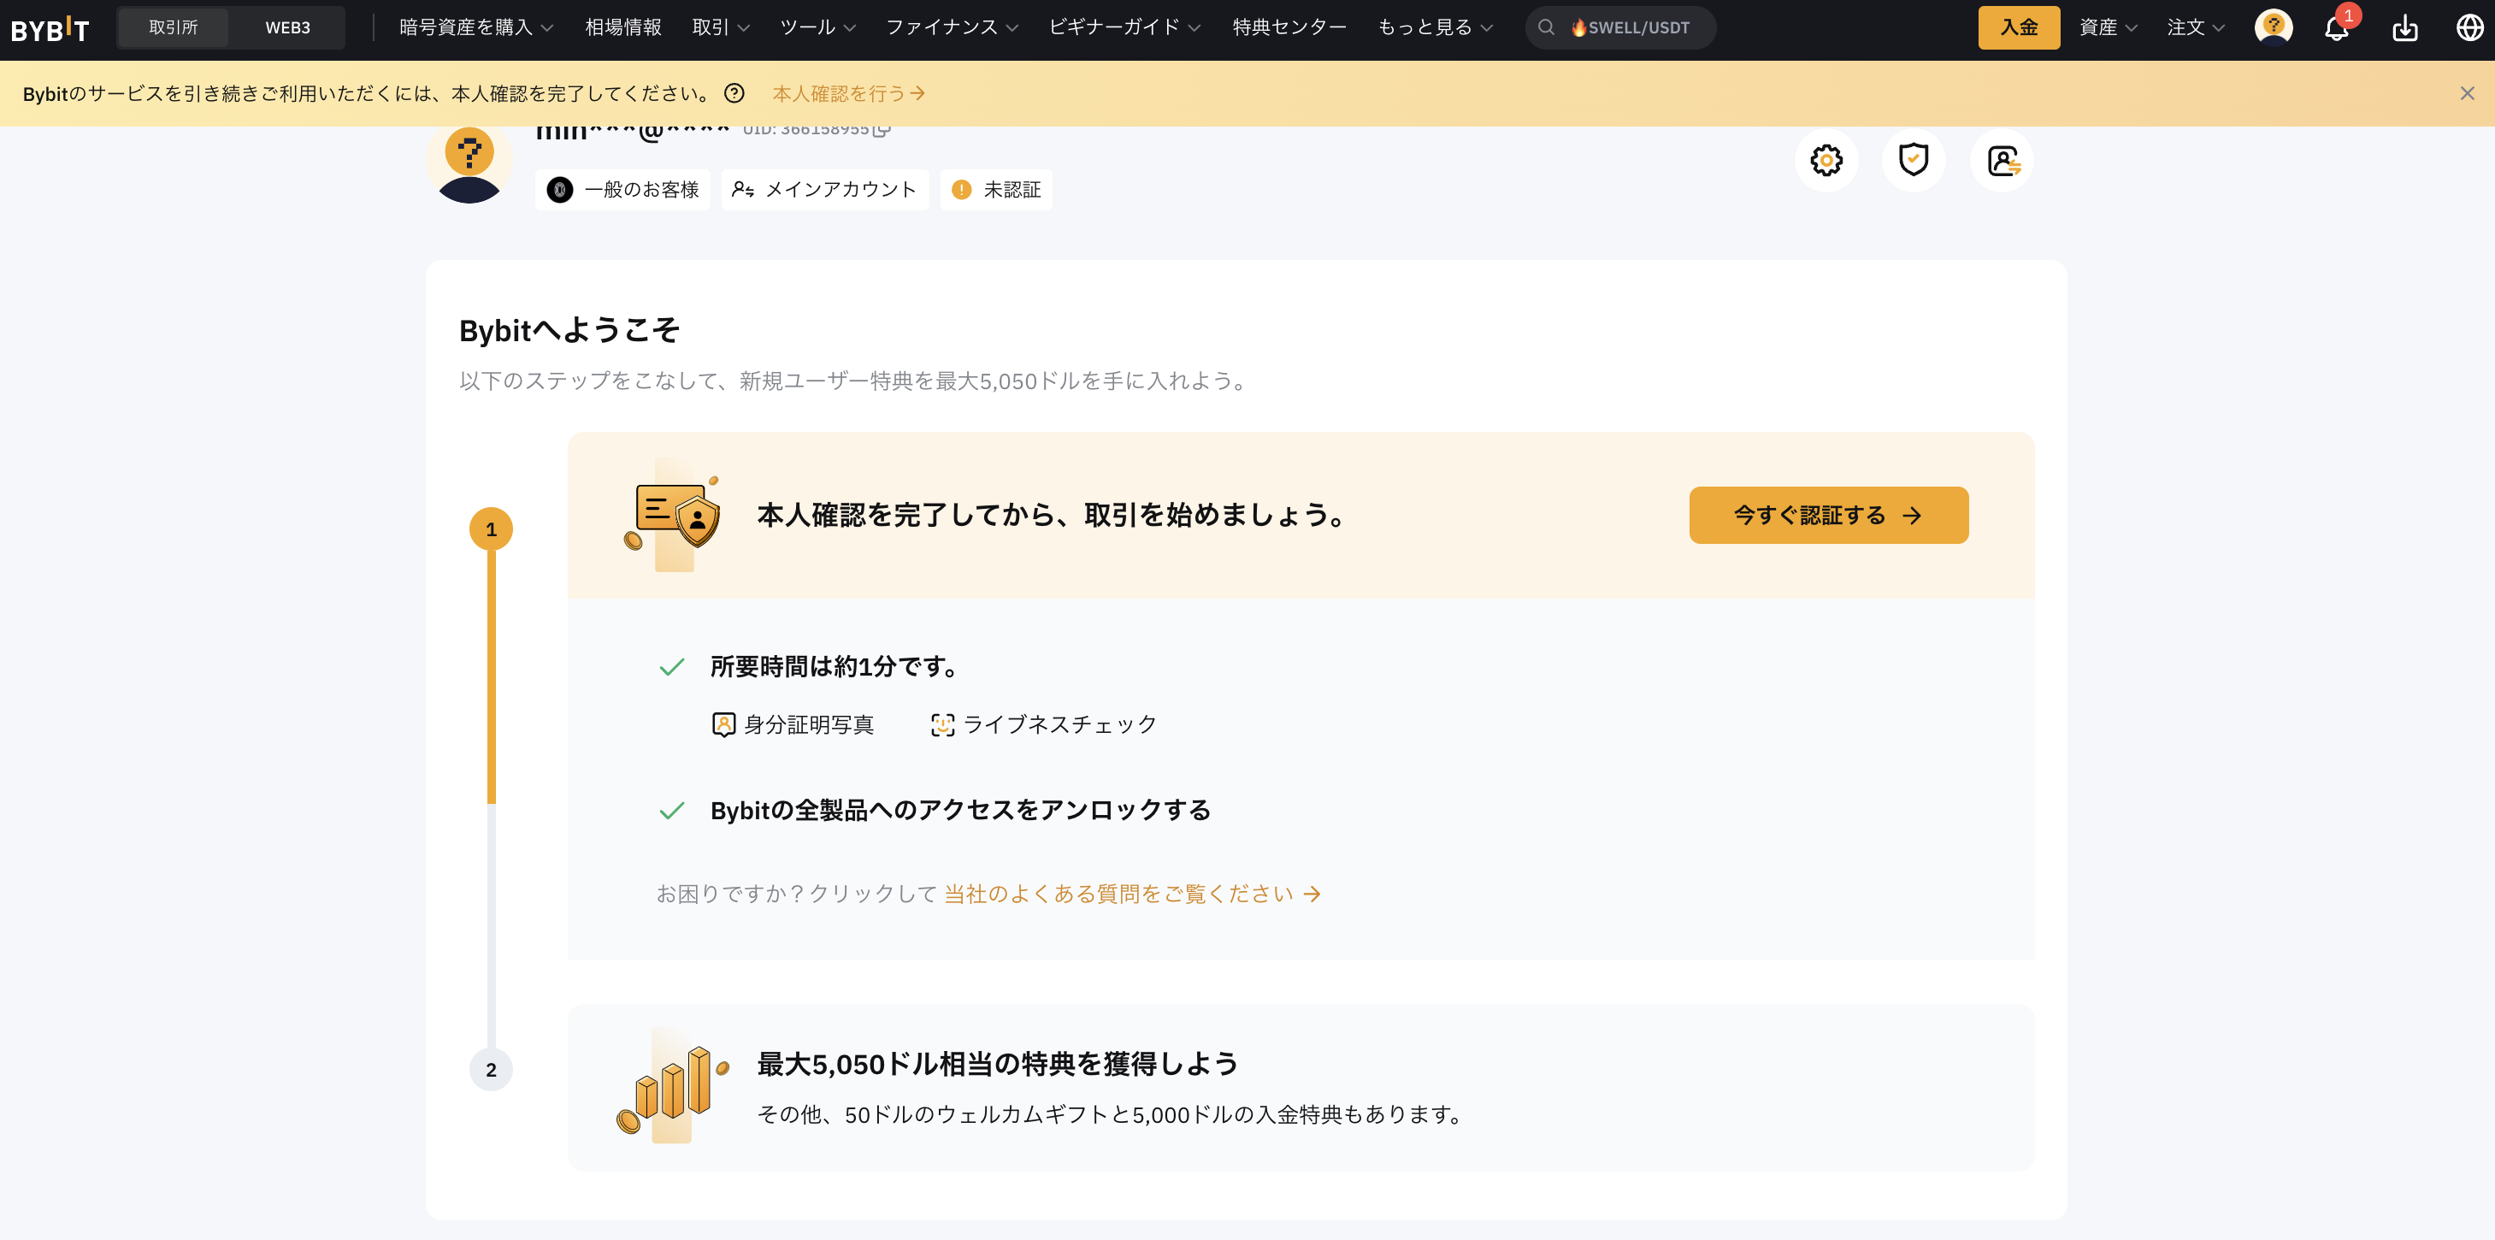Image resolution: width=2495 pixels, height=1240 pixels.
Task: Open the 資産 dropdown
Action: pyautogui.click(x=2108, y=28)
